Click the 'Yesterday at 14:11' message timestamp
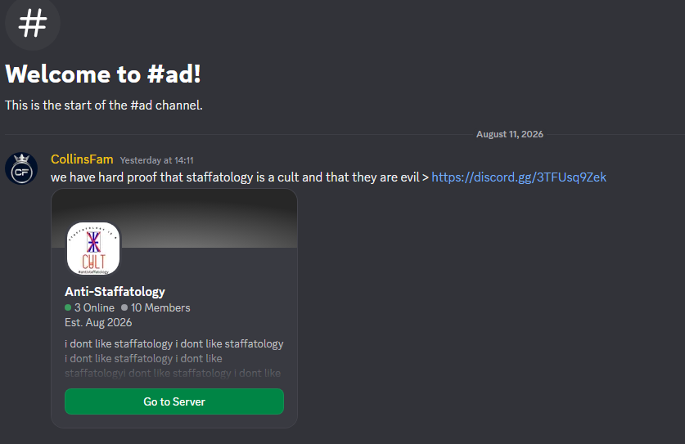Screen dimensions: 685x444 pyautogui.click(x=157, y=160)
